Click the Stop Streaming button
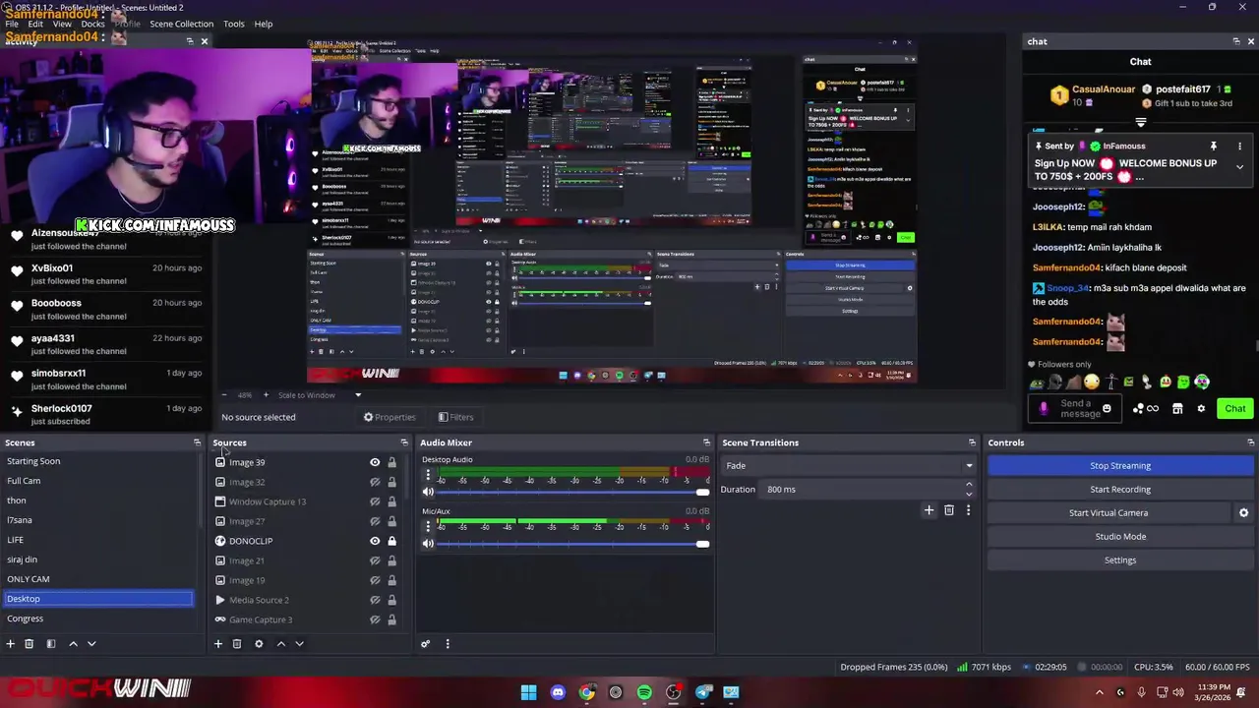 (1120, 465)
